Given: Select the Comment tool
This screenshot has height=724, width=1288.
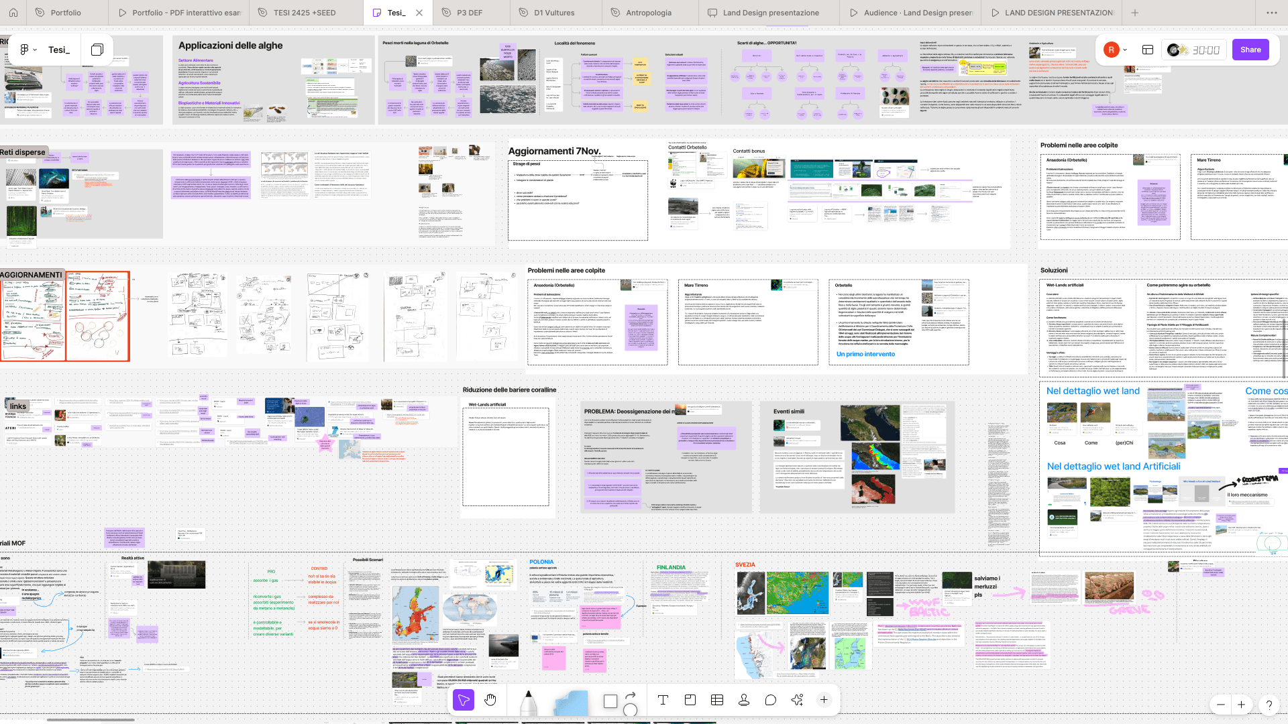Looking at the screenshot, I should pos(770,701).
